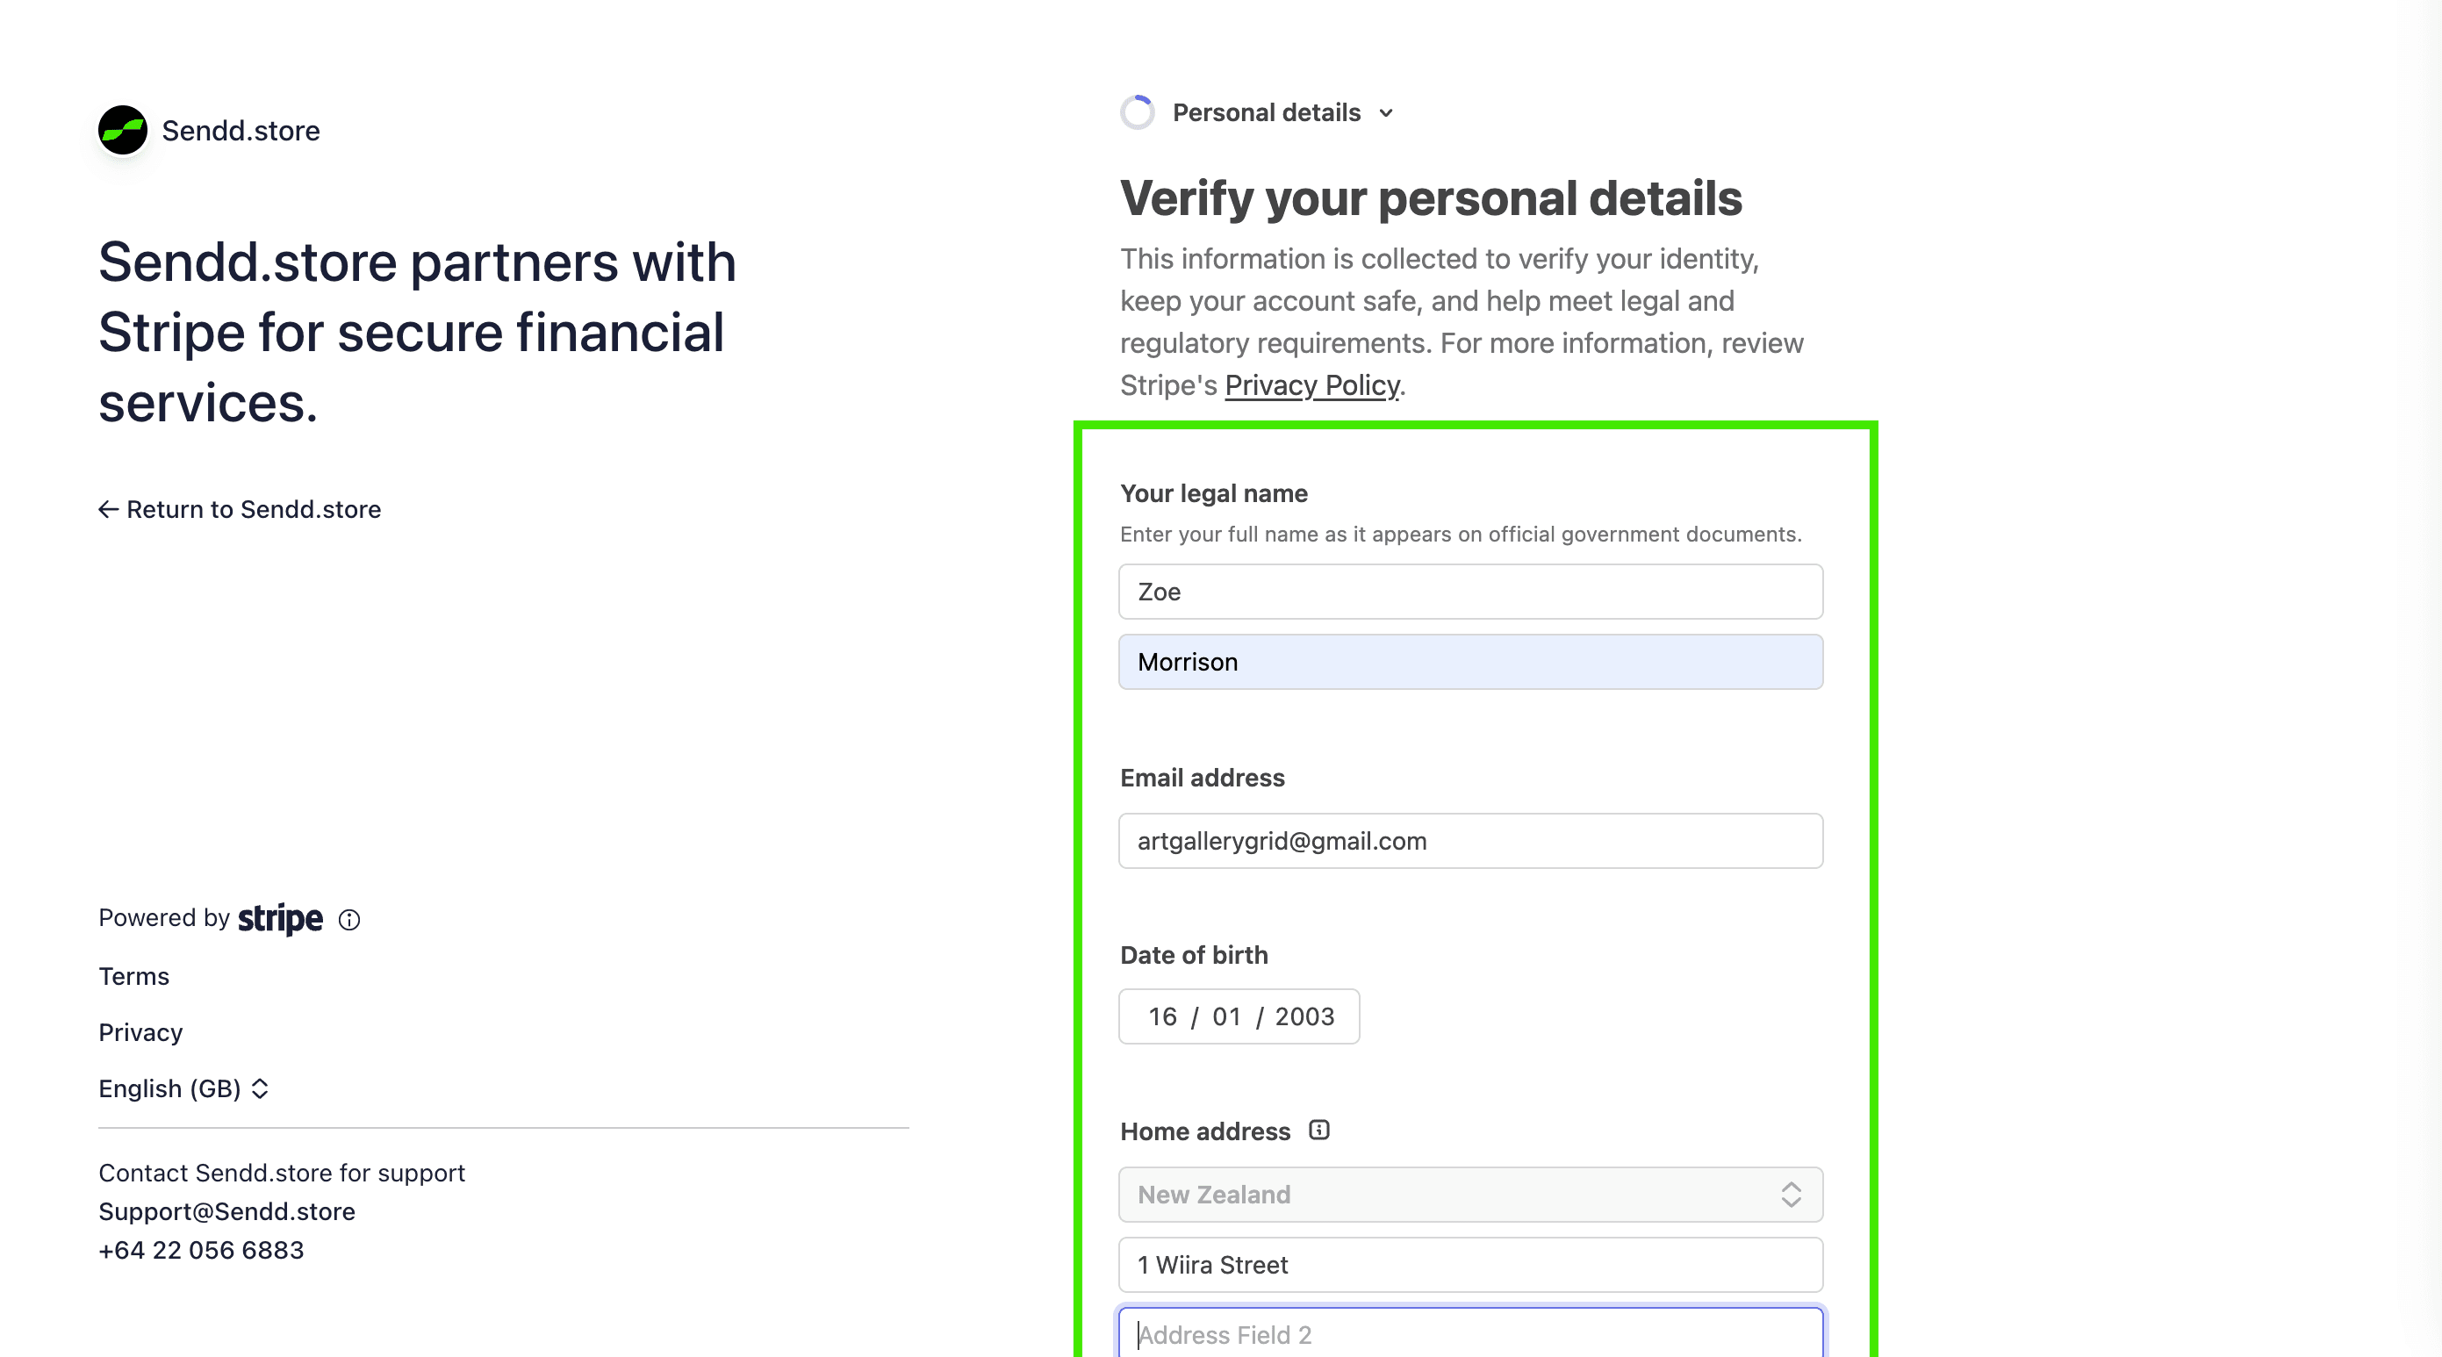Screen dimensions: 2442x1357
Task: Click the email address input field
Action: point(1470,841)
